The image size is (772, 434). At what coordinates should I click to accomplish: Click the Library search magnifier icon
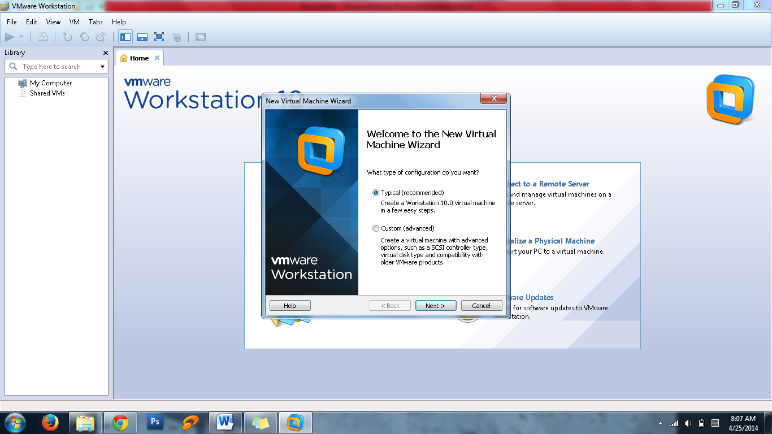[14, 67]
